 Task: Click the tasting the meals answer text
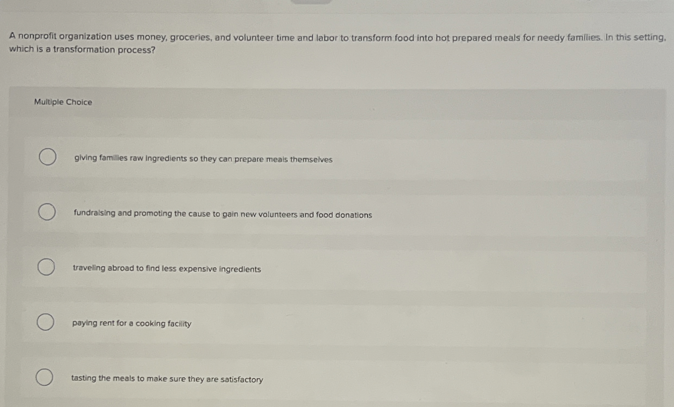pos(167,379)
